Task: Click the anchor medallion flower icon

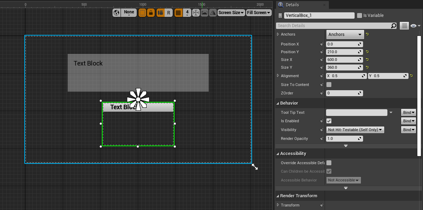Action: pyautogui.click(x=138, y=99)
